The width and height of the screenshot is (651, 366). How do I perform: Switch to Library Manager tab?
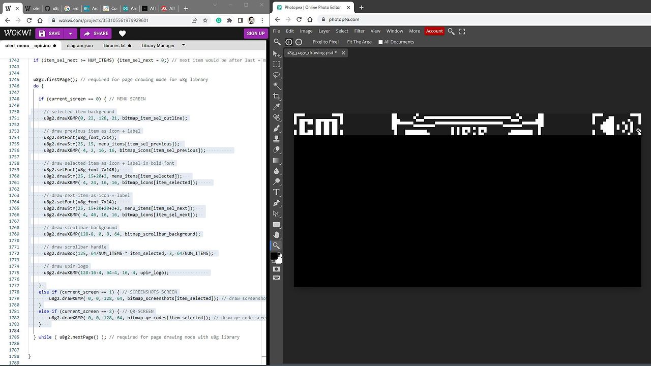pyautogui.click(x=158, y=45)
